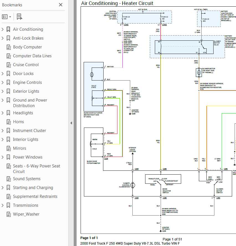
Task: Open the Mirrors bookmark
Action: pos(19,148)
